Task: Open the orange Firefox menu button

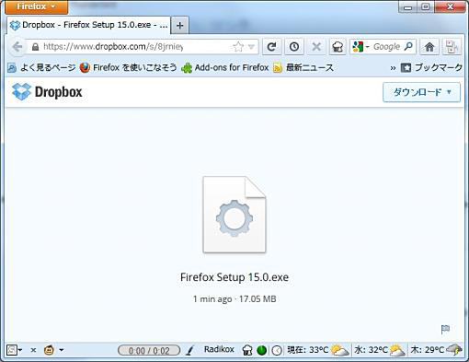Action: tap(36, 6)
